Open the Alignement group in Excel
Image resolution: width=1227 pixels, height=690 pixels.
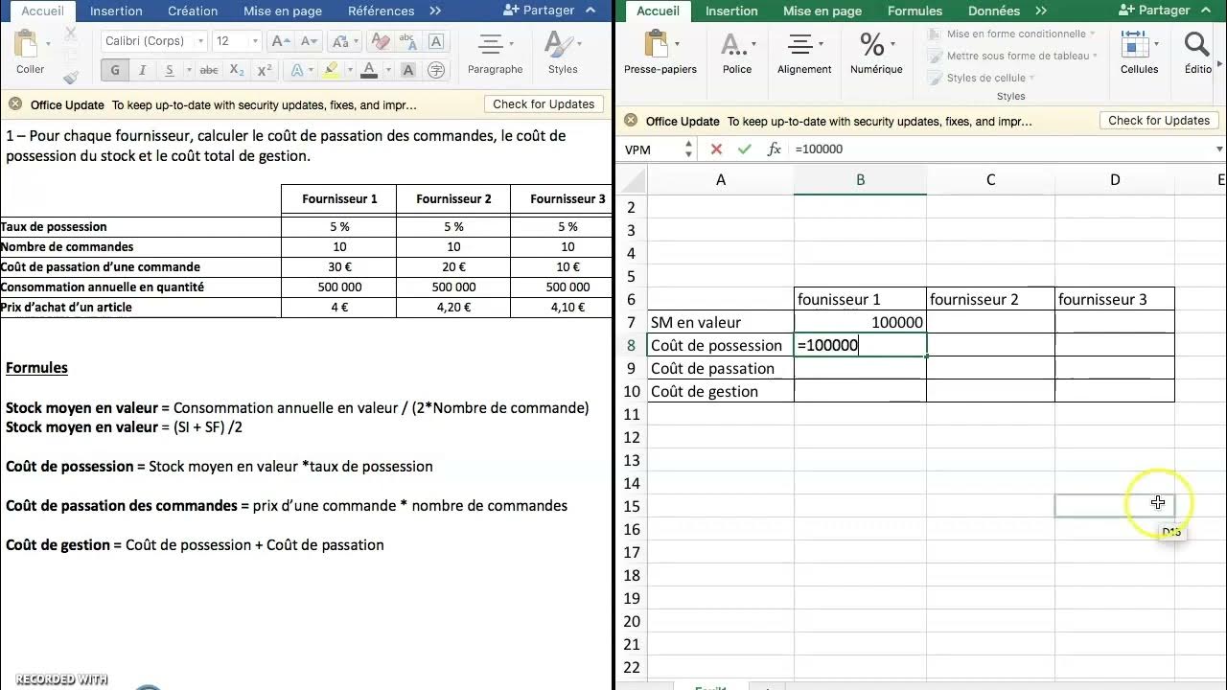coord(804,53)
